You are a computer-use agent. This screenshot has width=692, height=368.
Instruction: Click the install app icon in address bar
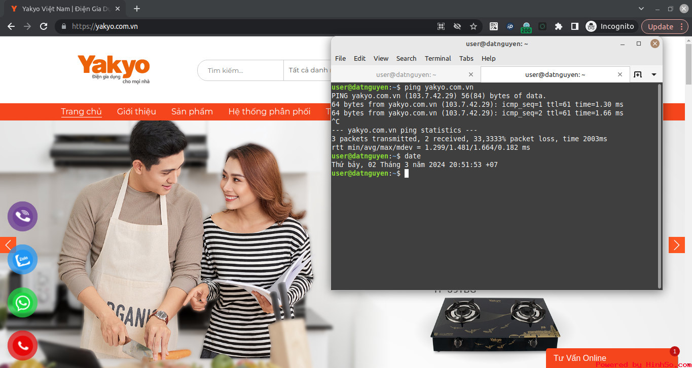(x=441, y=26)
